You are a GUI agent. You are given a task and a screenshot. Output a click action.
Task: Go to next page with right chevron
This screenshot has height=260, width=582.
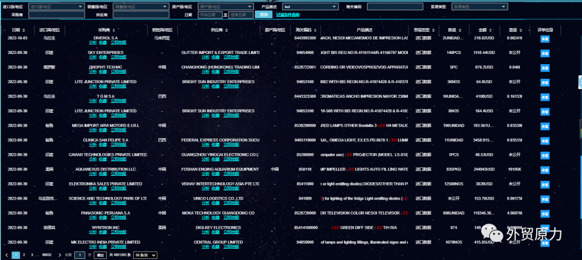coord(60,255)
